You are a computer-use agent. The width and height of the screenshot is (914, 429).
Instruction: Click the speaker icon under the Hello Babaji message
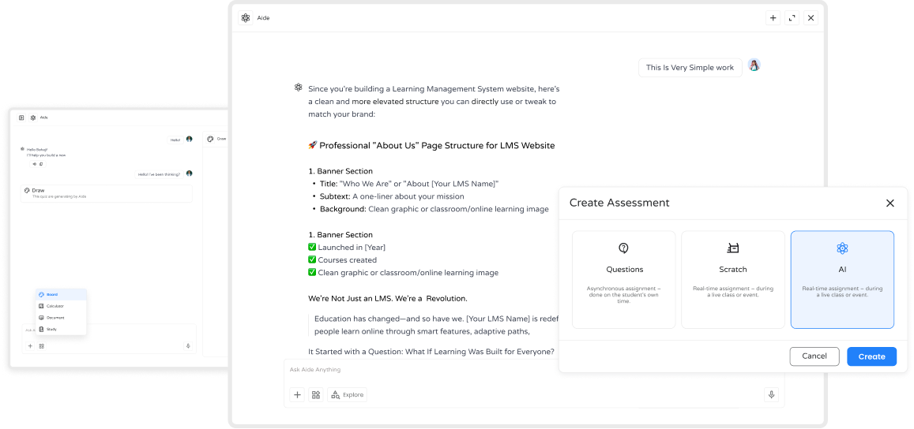point(34,163)
